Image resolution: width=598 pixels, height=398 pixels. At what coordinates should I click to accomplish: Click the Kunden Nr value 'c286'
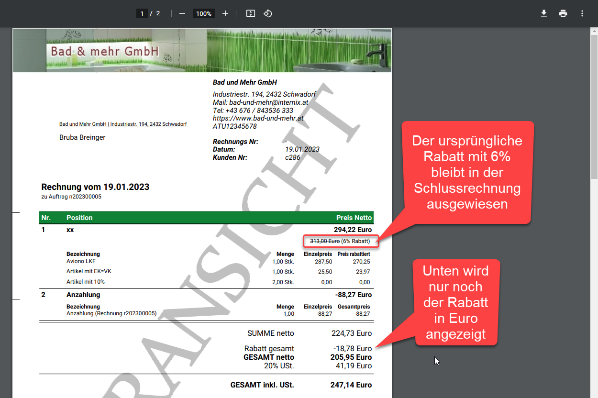[x=292, y=157]
